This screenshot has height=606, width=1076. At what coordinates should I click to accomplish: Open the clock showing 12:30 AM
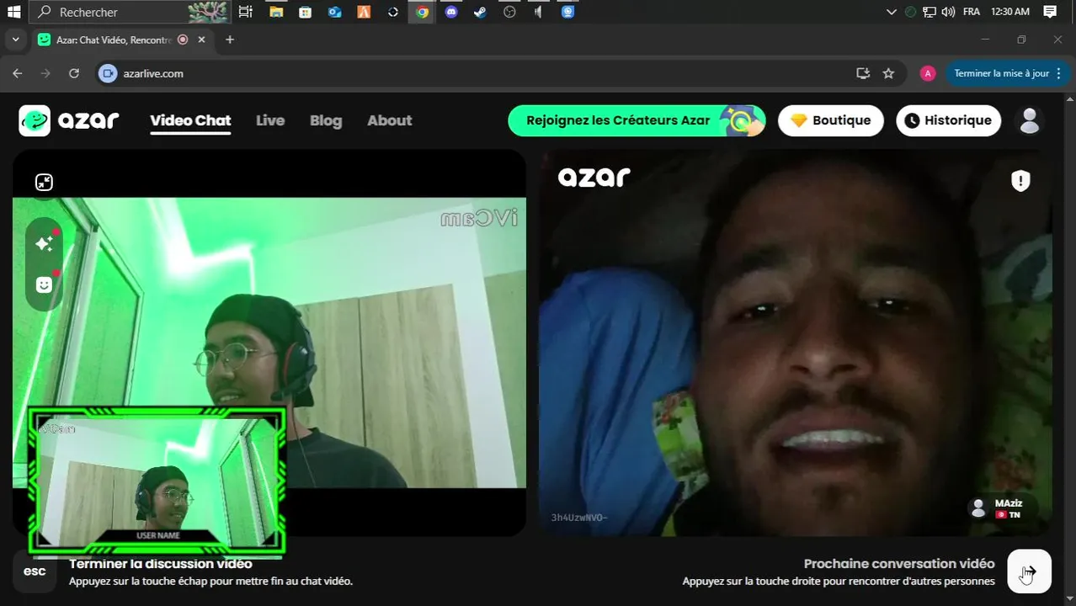coord(1010,12)
